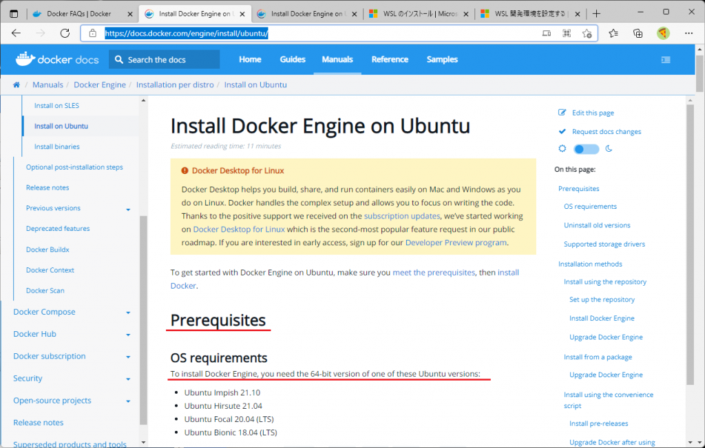This screenshot has width=705, height=448.
Task: Click the Search the docs field
Action: (164, 59)
